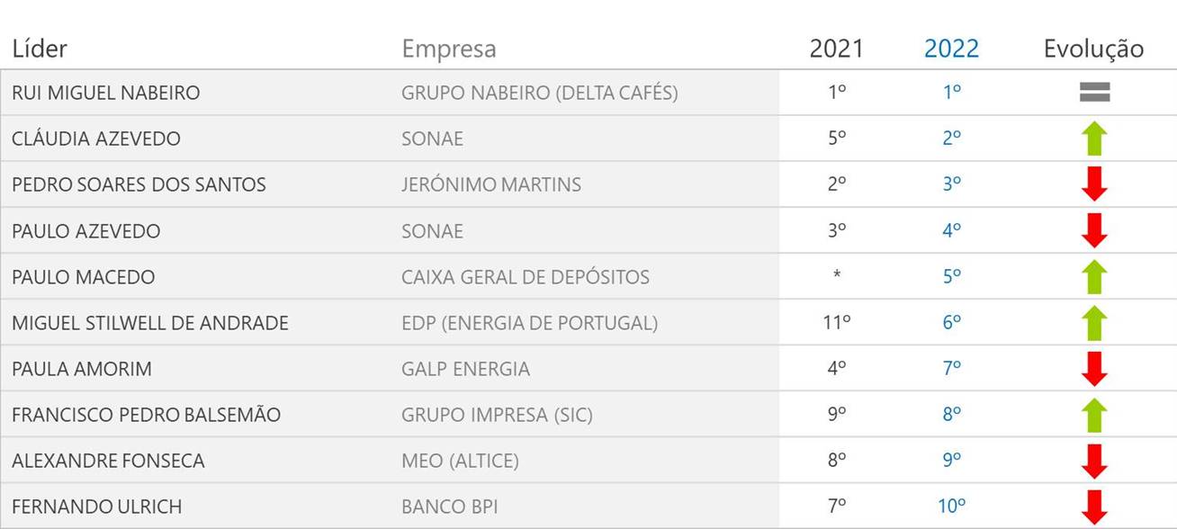
Task: Click the green up arrow for Cláudia Azevedo
Action: pos(1094,139)
